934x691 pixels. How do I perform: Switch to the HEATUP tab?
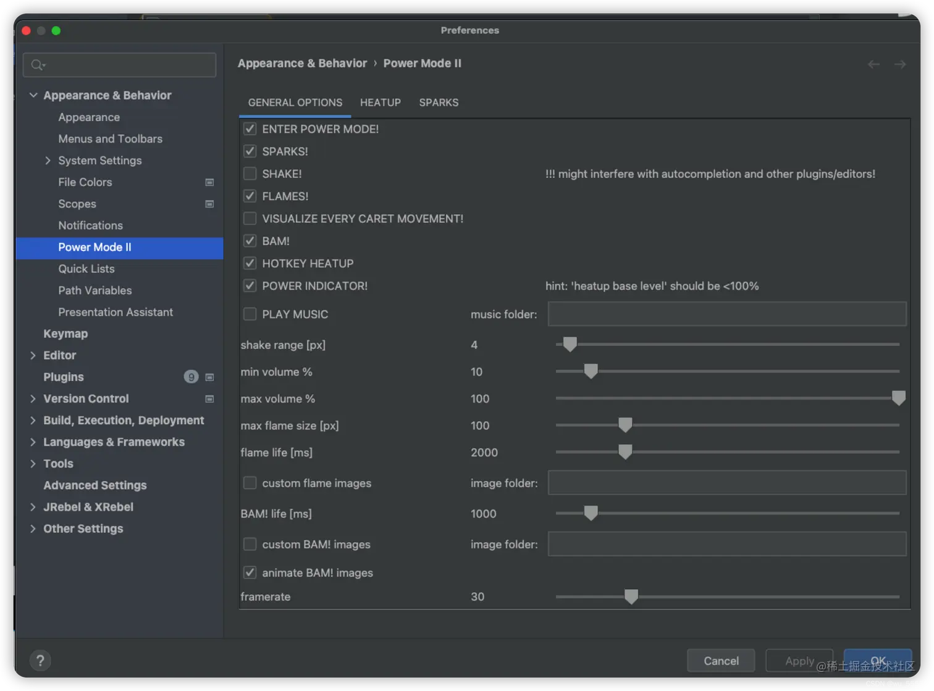[x=381, y=103]
